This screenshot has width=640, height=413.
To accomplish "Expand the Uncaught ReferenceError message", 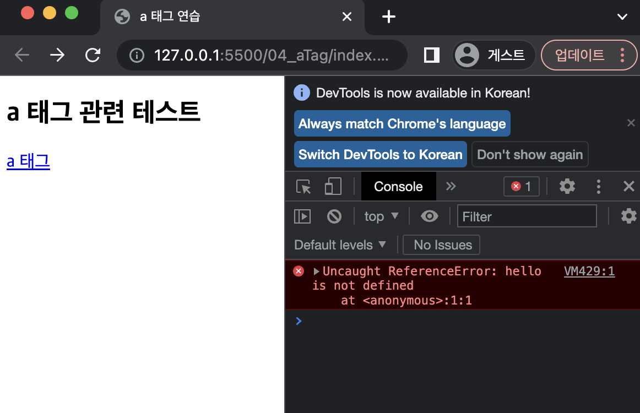I will [316, 271].
